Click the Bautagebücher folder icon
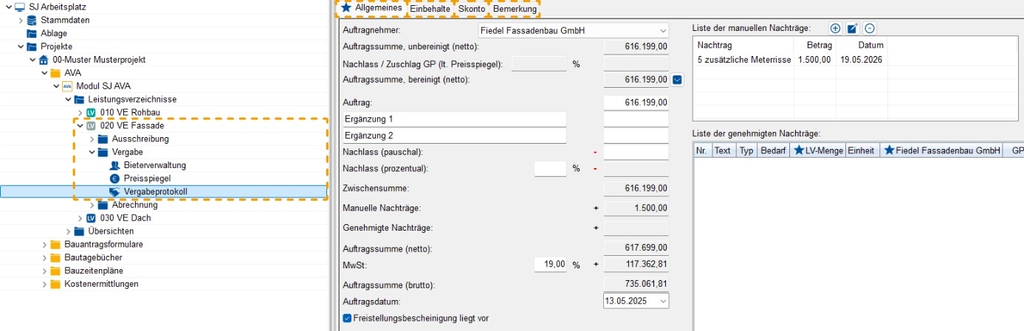Screen dimensions: 1024x331 [55, 258]
